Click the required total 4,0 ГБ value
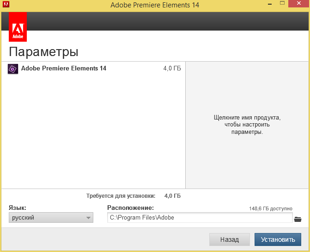 tap(172, 196)
